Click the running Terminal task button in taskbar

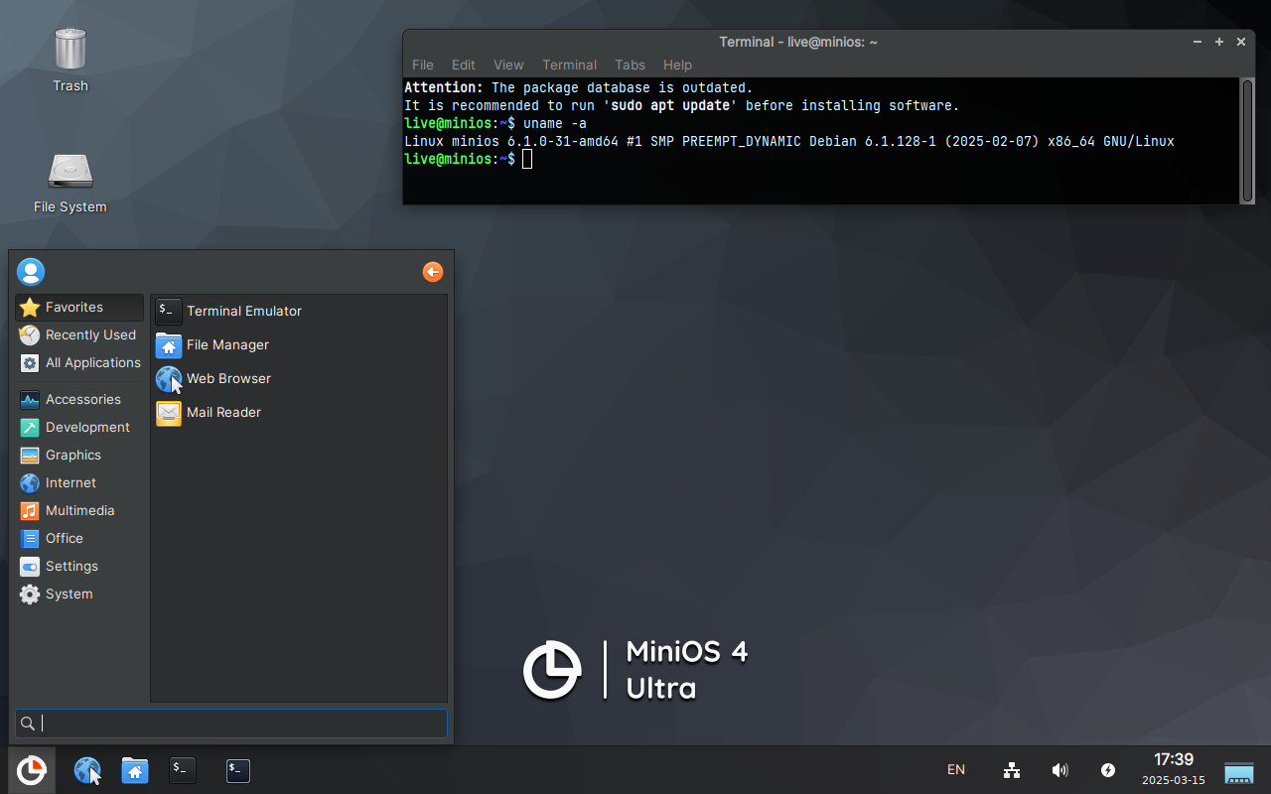coord(238,770)
